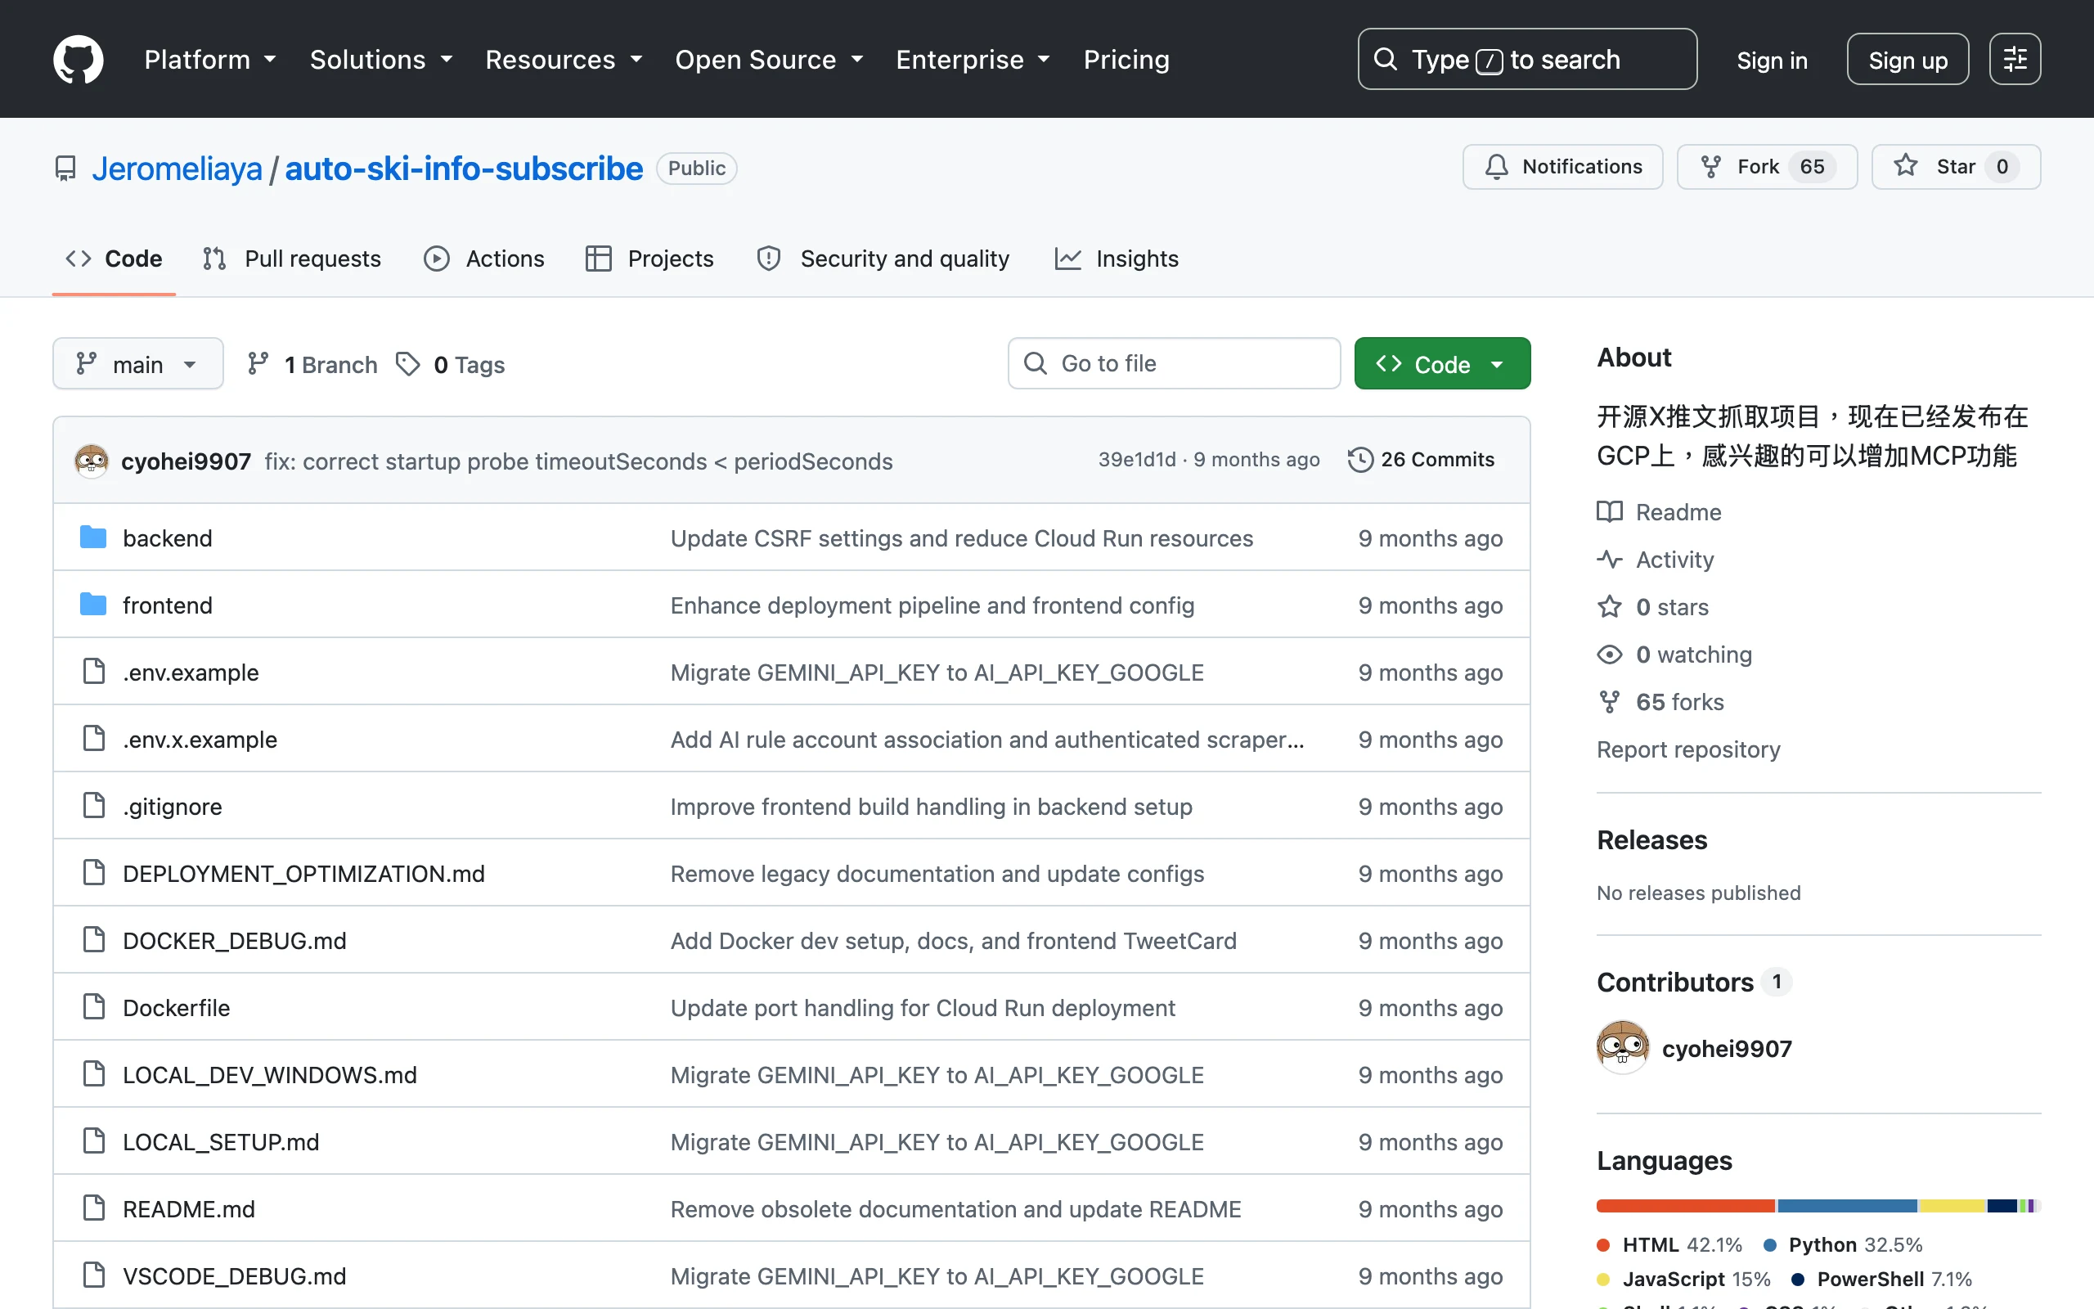The width and height of the screenshot is (2094, 1309).
Task: Click the yellow JavaScript segment of language bar
Action: click(1952, 1206)
